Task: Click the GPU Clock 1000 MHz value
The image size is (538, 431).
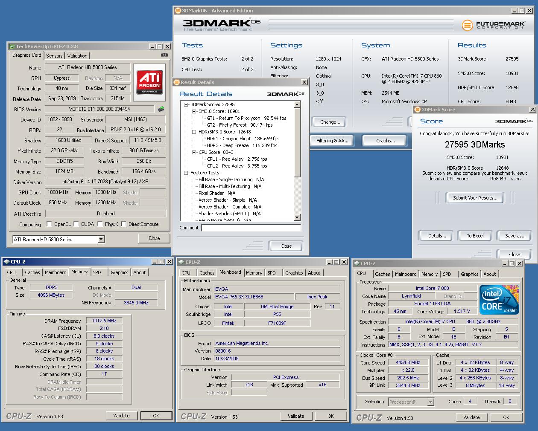Action: pos(58,192)
